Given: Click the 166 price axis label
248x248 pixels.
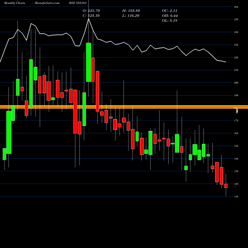Looking at the screenshot, I should coord(236,133).
